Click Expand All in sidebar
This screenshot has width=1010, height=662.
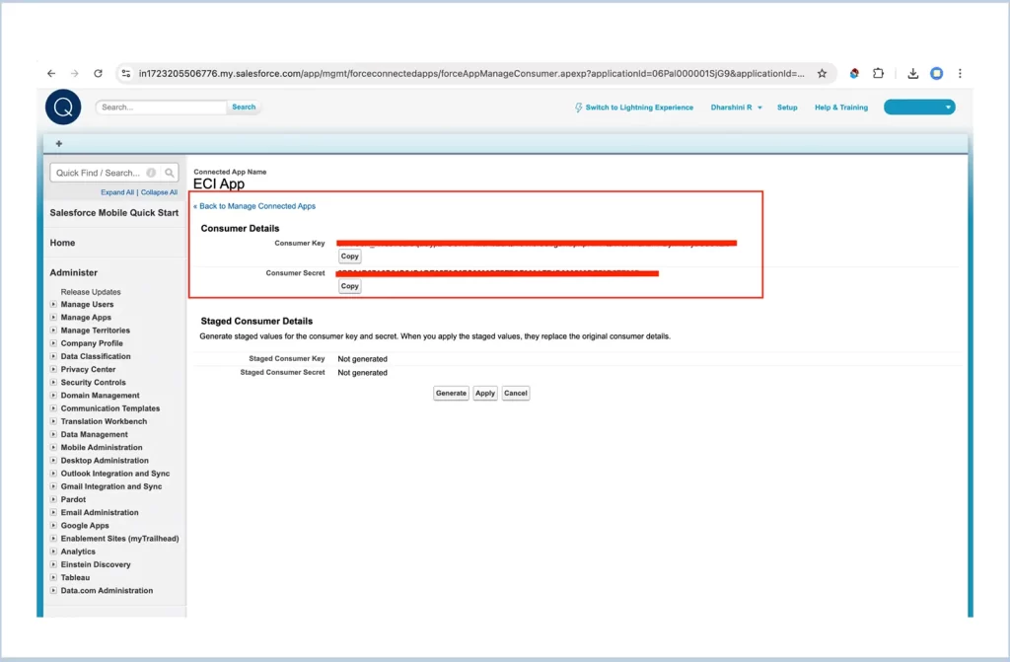(x=117, y=192)
